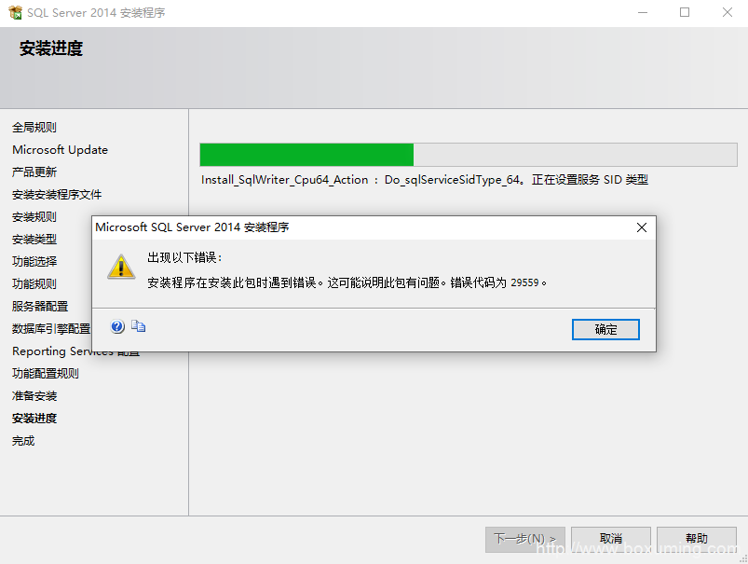Select 功能配置规则 step in sidebar
The image size is (748, 564).
pyautogui.click(x=46, y=374)
